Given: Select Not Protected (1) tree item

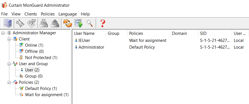Looking at the screenshot, I should [x=41, y=58].
